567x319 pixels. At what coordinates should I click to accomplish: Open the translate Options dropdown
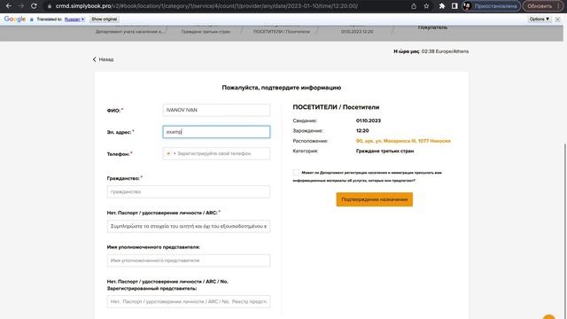(x=540, y=19)
